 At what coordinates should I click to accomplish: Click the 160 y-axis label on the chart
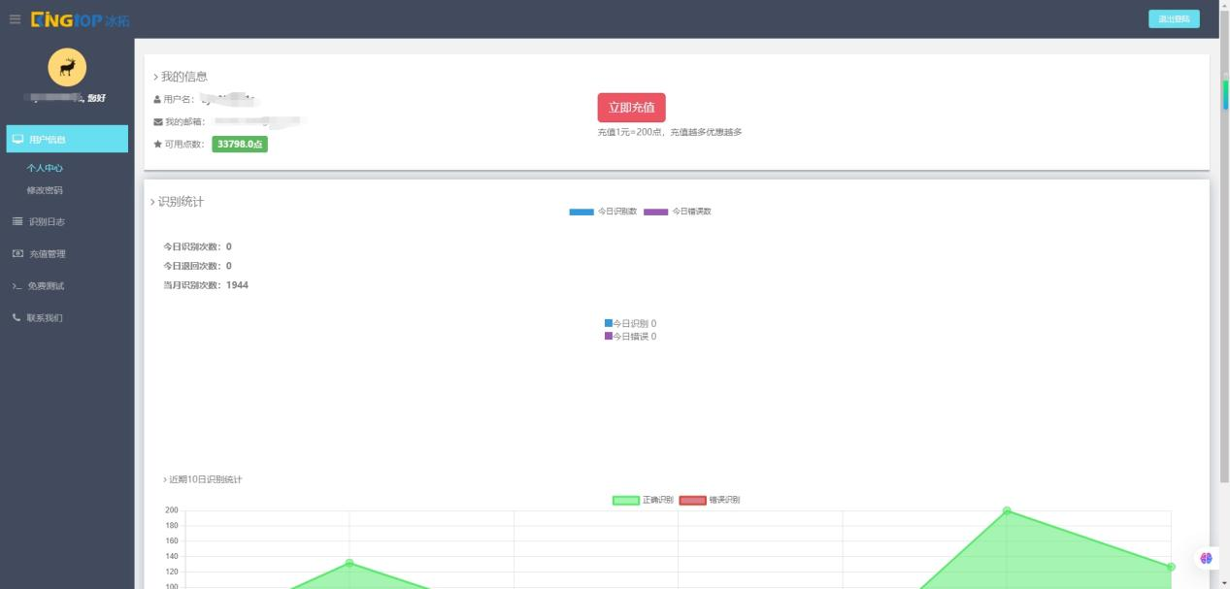click(x=172, y=541)
